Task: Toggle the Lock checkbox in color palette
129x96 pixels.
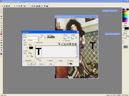Action: [123, 38]
